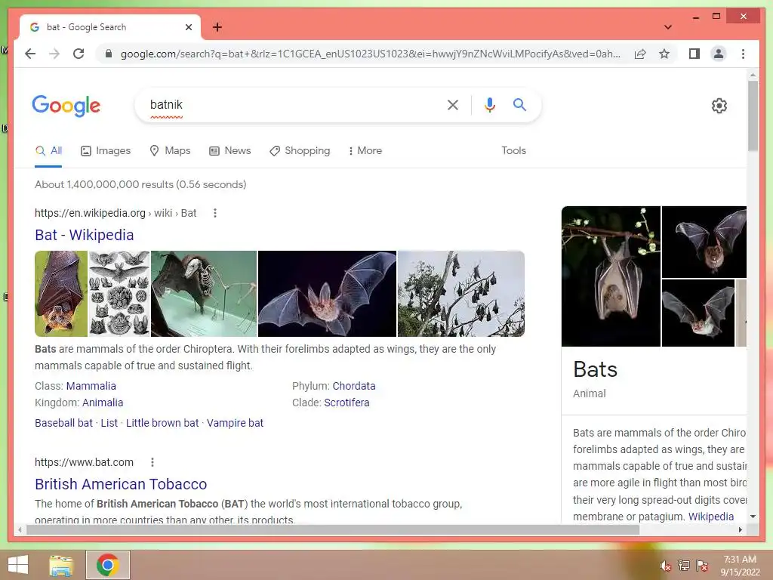Open the List sitelink
773x580 pixels.
click(x=109, y=423)
